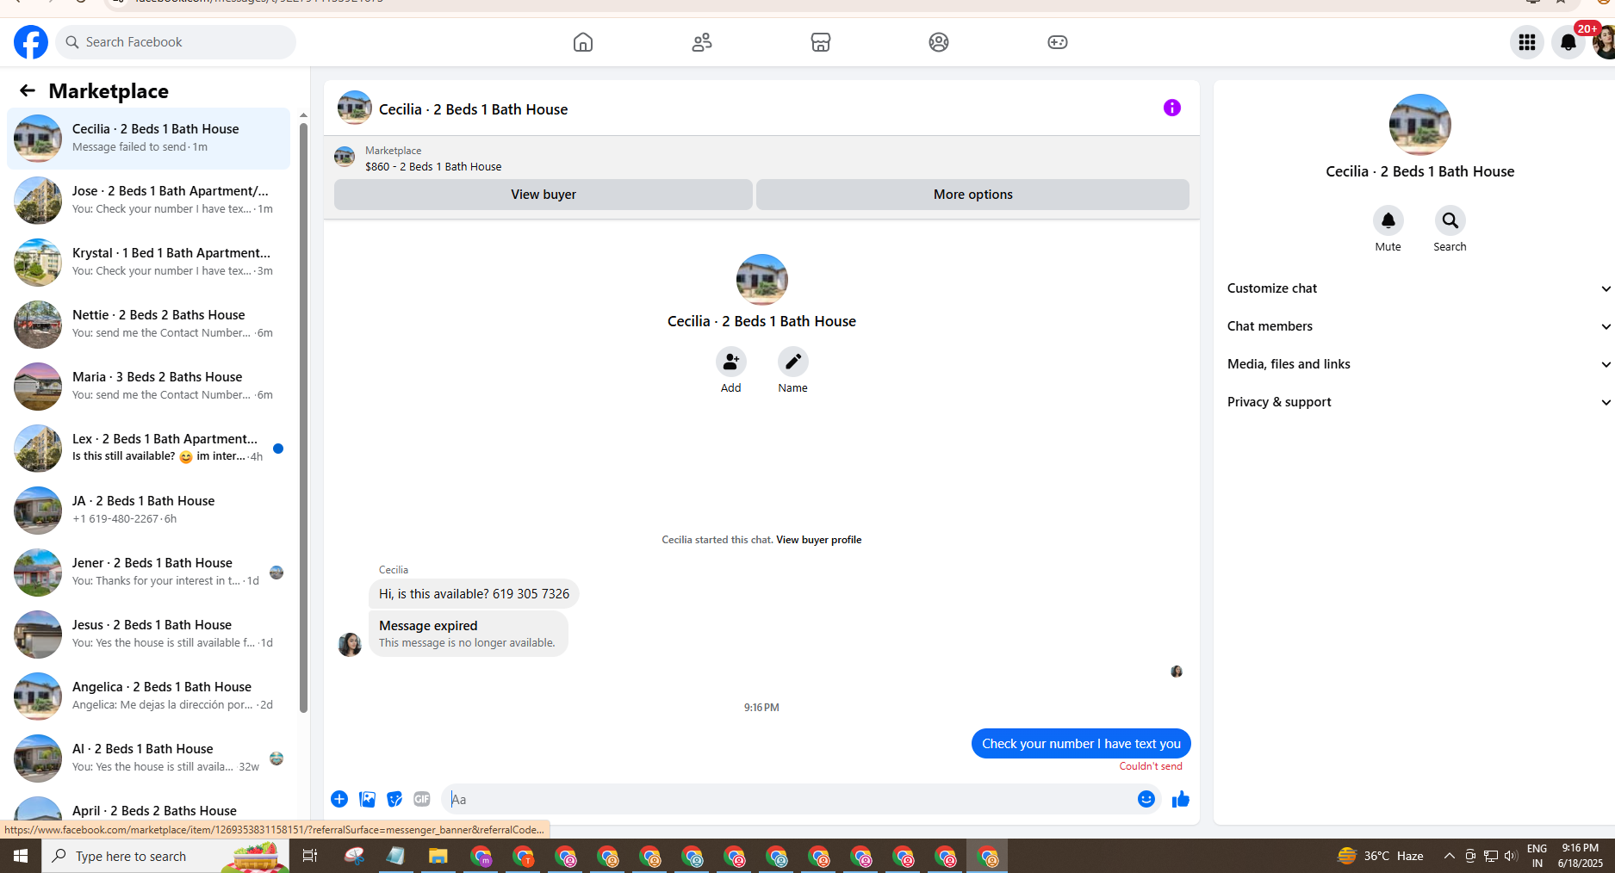Open the Facebook home logo
1615x873 pixels.
(31, 42)
